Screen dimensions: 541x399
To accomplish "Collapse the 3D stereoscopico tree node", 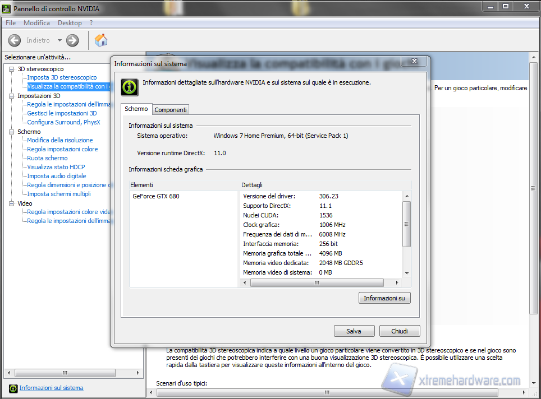I will tap(12, 69).
